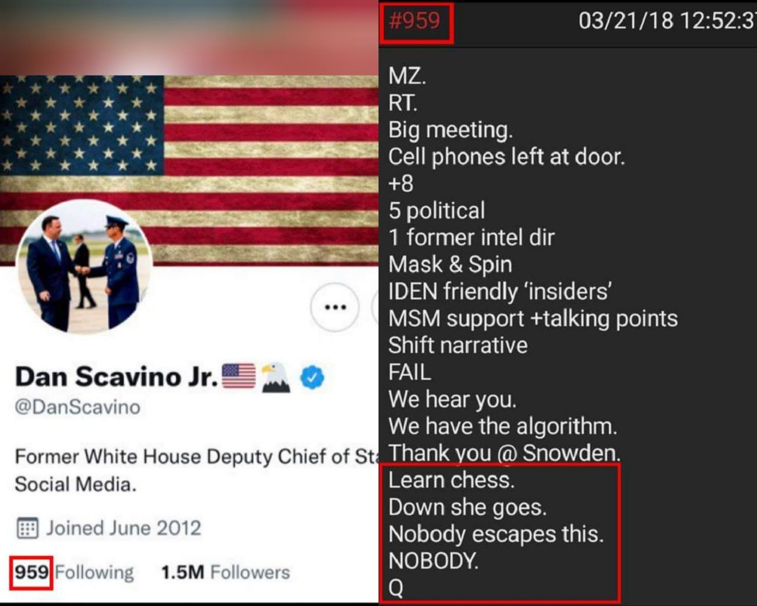Viewport: 757px width, 606px height.
Task: Click the 'NOBODY.' line in the post
Action: tap(434, 560)
